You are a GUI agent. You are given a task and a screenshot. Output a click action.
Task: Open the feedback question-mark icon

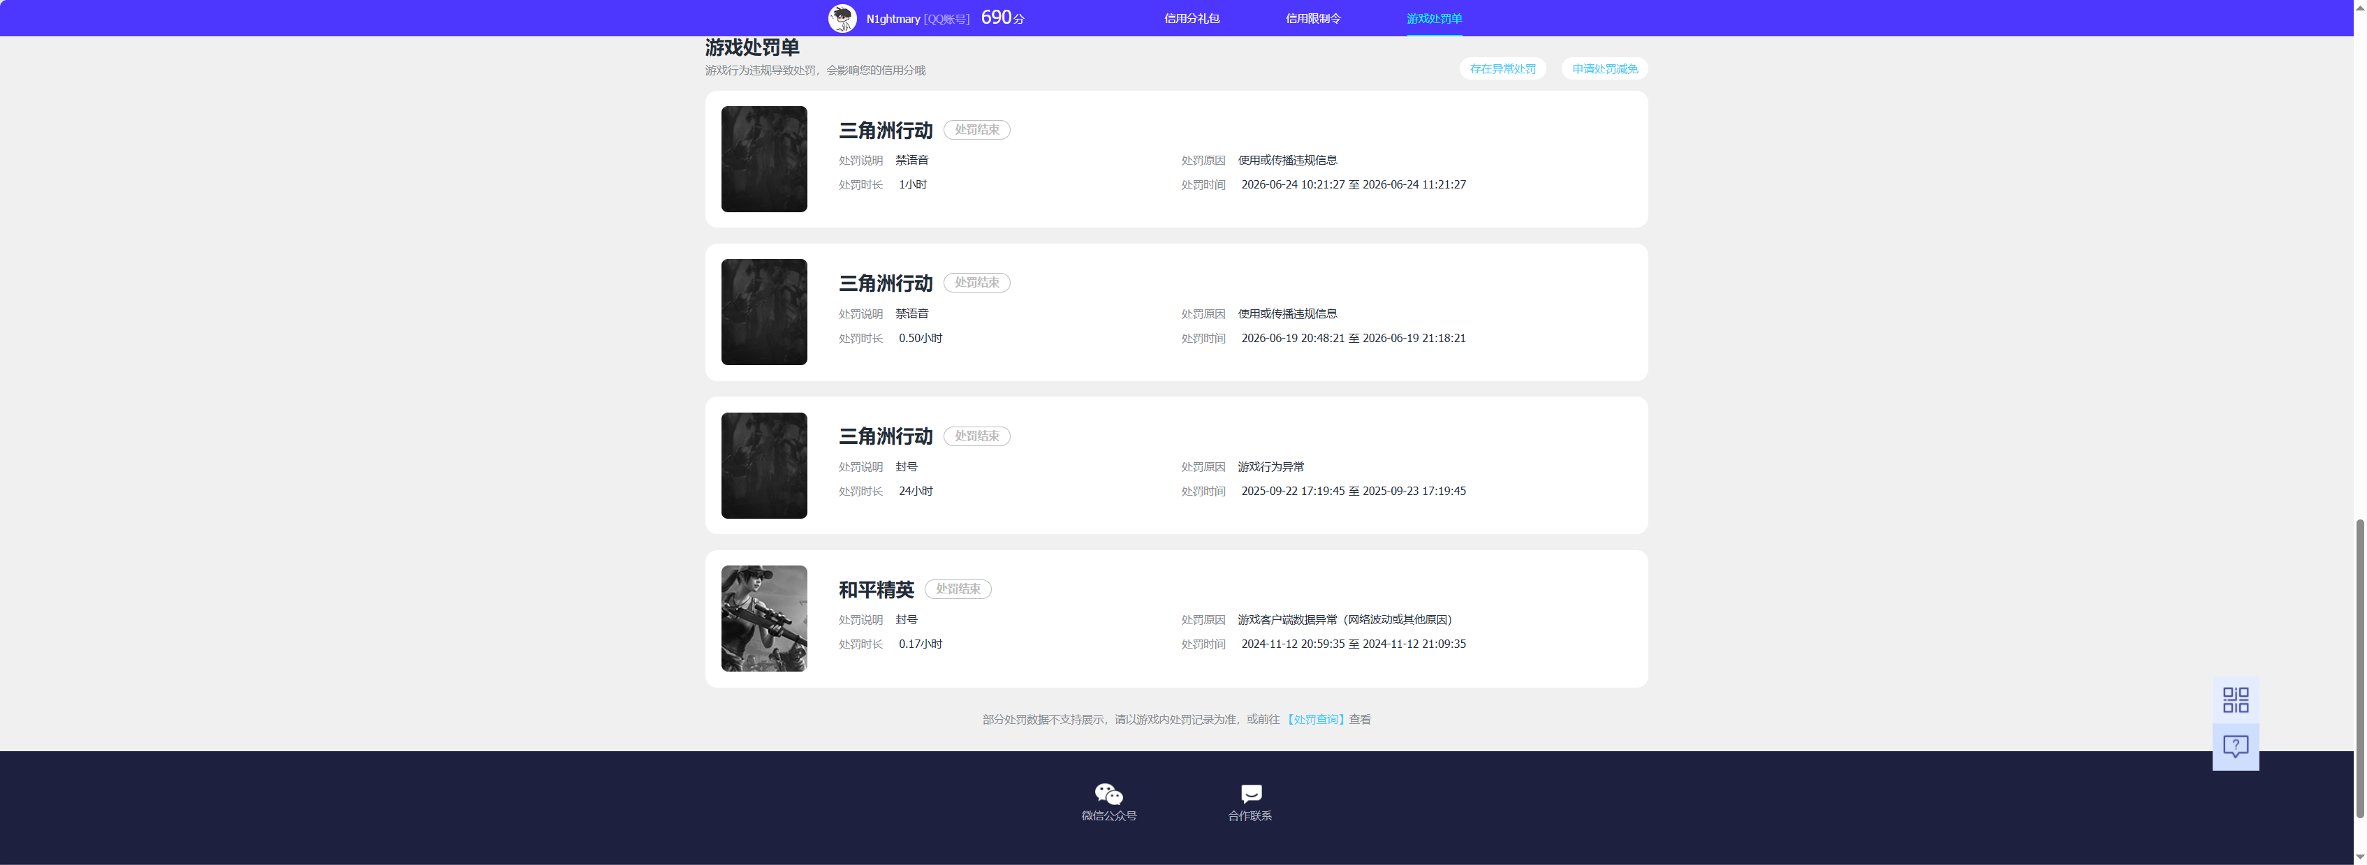(2235, 746)
